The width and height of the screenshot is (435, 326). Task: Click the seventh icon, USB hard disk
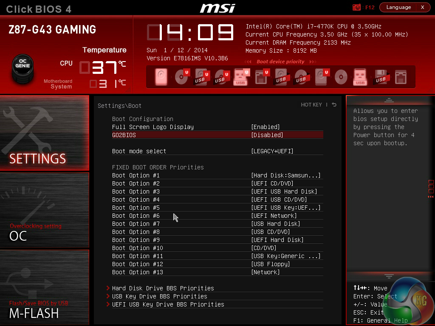point(282,77)
